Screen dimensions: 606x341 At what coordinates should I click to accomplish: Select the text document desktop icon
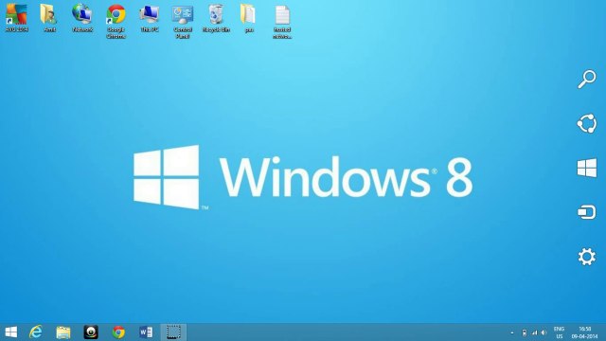pos(282,22)
